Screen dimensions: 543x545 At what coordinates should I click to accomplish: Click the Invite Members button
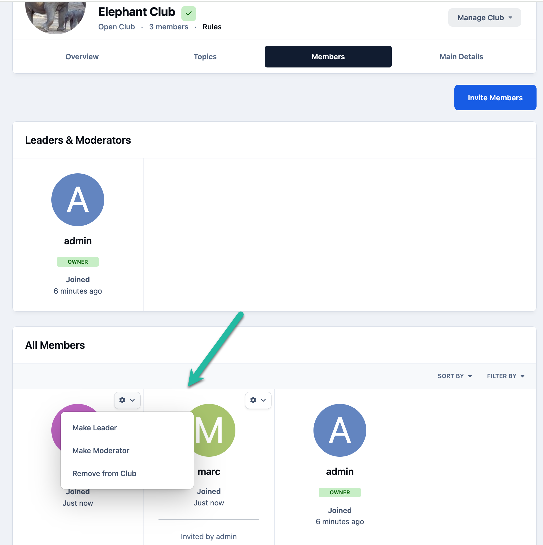495,98
